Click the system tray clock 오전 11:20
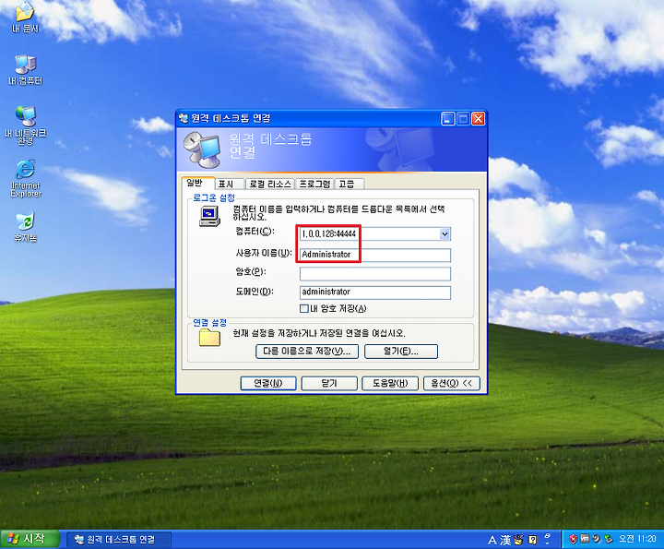This screenshot has height=549, width=664. [637, 539]
